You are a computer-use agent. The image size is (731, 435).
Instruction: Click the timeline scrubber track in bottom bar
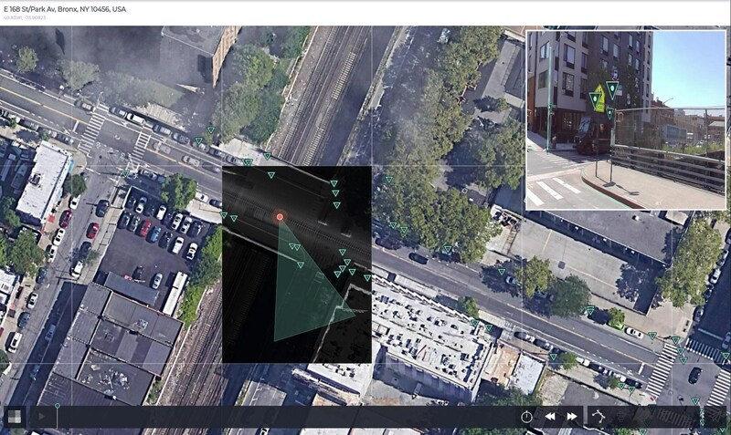point(274,416)
